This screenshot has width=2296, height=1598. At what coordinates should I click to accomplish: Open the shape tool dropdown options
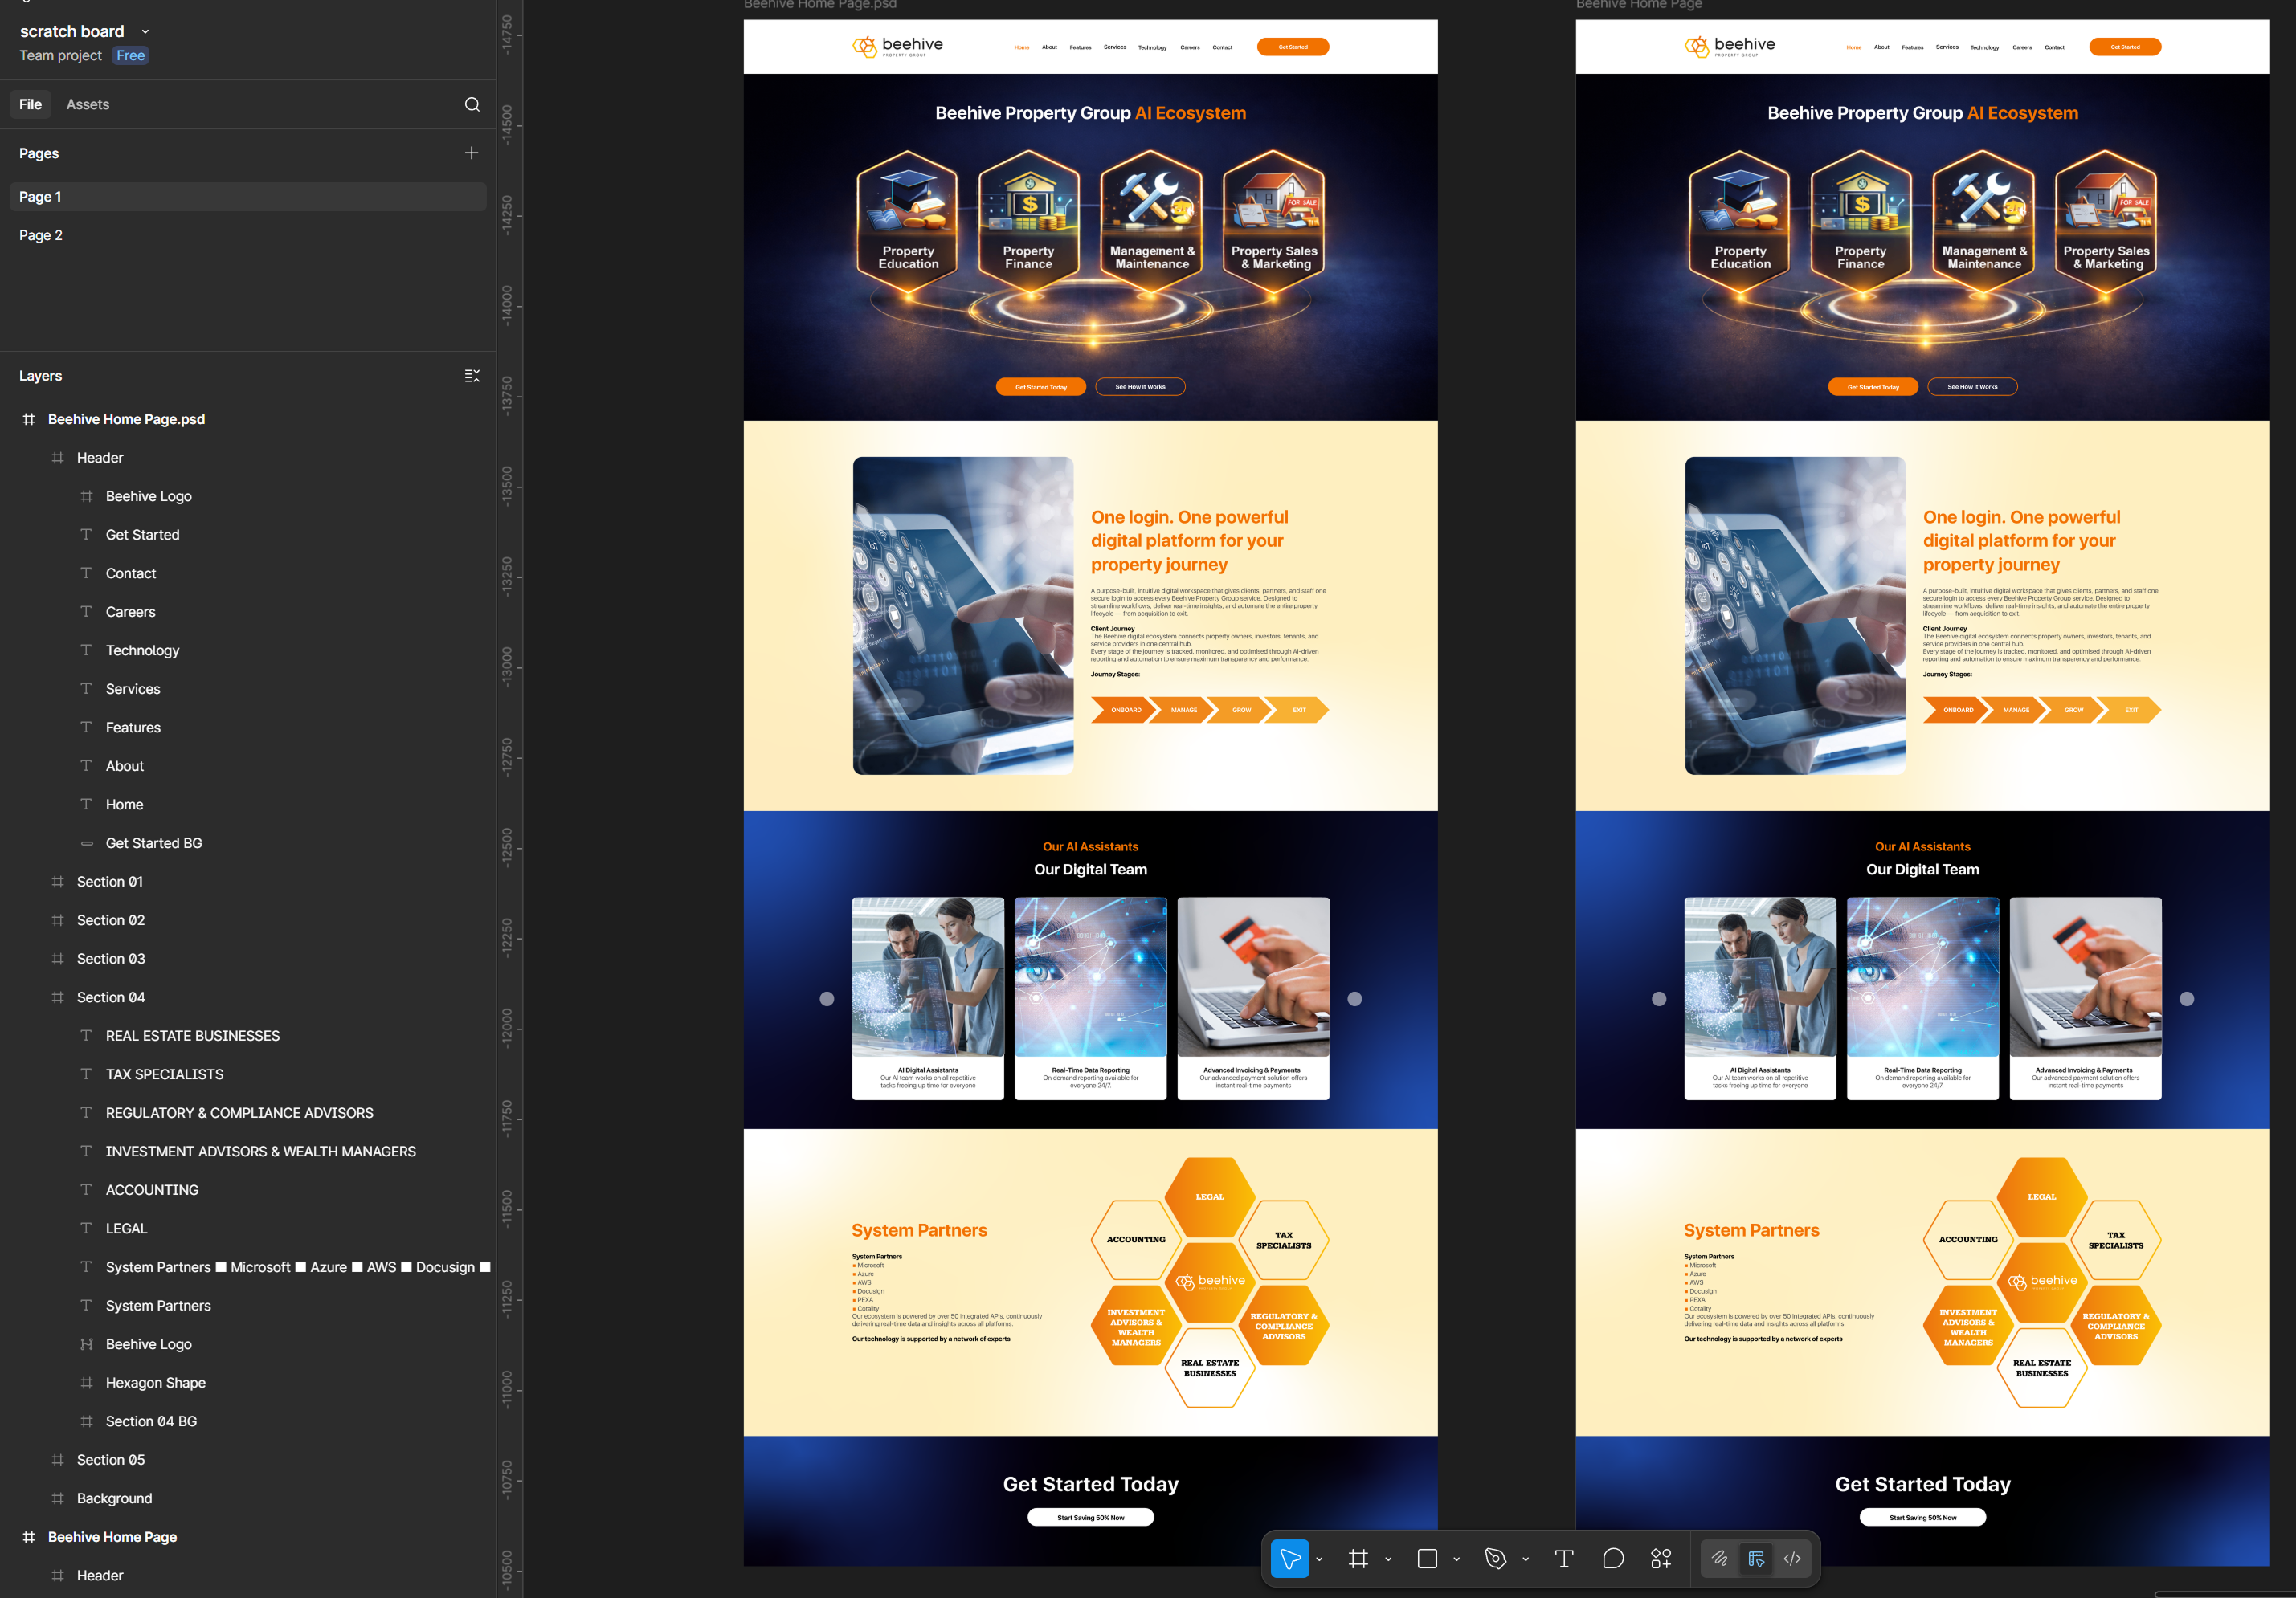[1457, 1558]
